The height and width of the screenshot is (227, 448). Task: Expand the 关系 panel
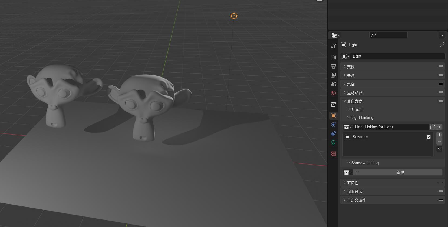pos(392,75)
